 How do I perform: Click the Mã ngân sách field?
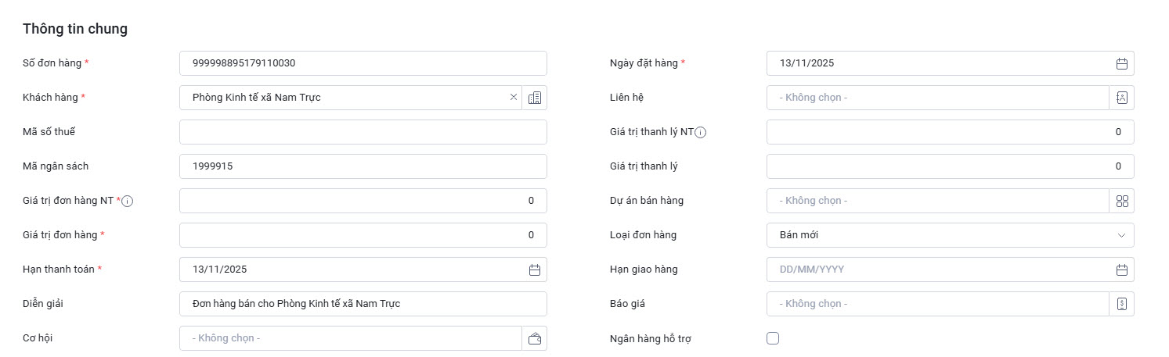click(x=363, y=166)
